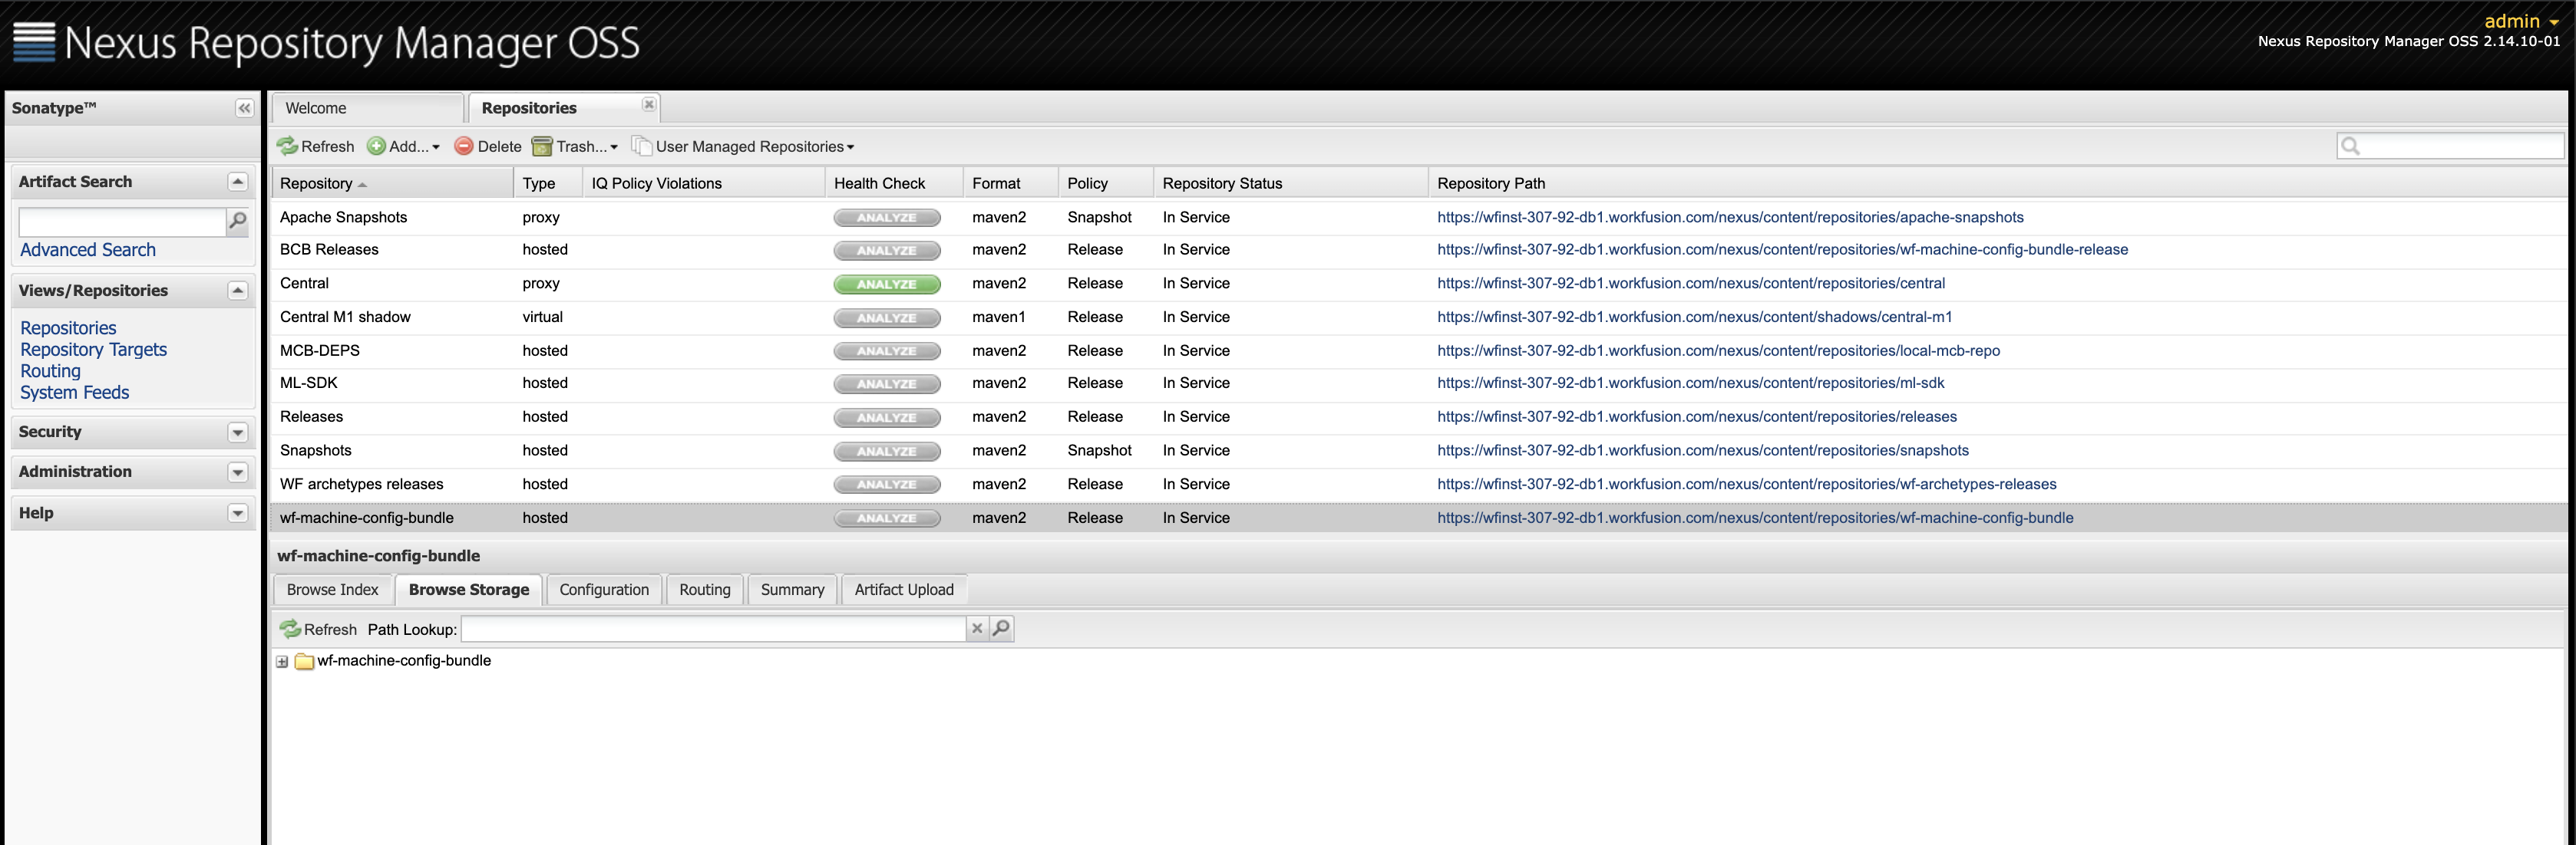Open System Feeds in the sidebar
Viewport: 2576px width, 845px height.
[75, 393]
